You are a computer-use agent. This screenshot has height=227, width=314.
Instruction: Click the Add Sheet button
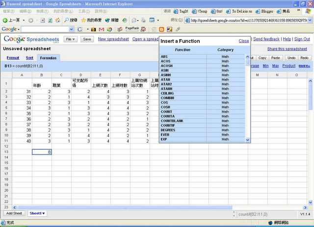pos(14,213)
